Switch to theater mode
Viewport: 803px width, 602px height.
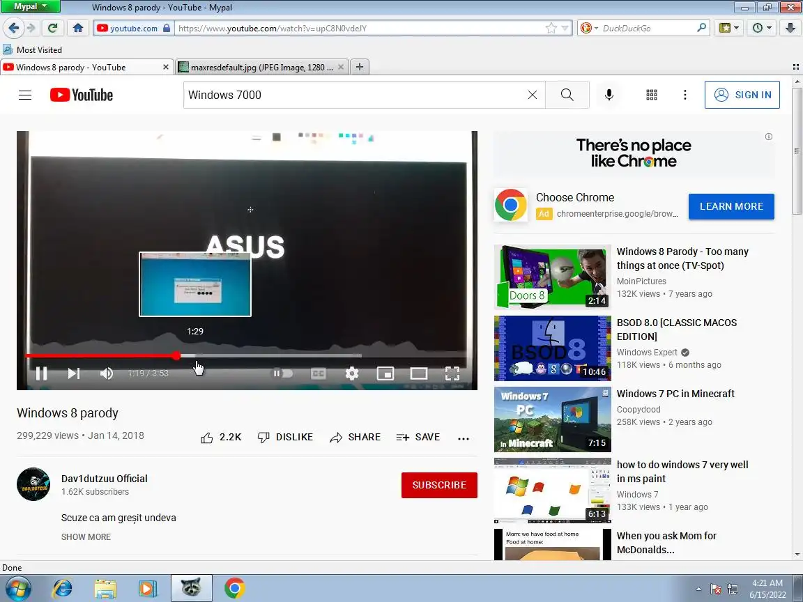(418, 373)
